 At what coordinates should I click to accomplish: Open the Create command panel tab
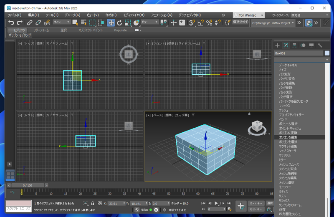(277, 45)
